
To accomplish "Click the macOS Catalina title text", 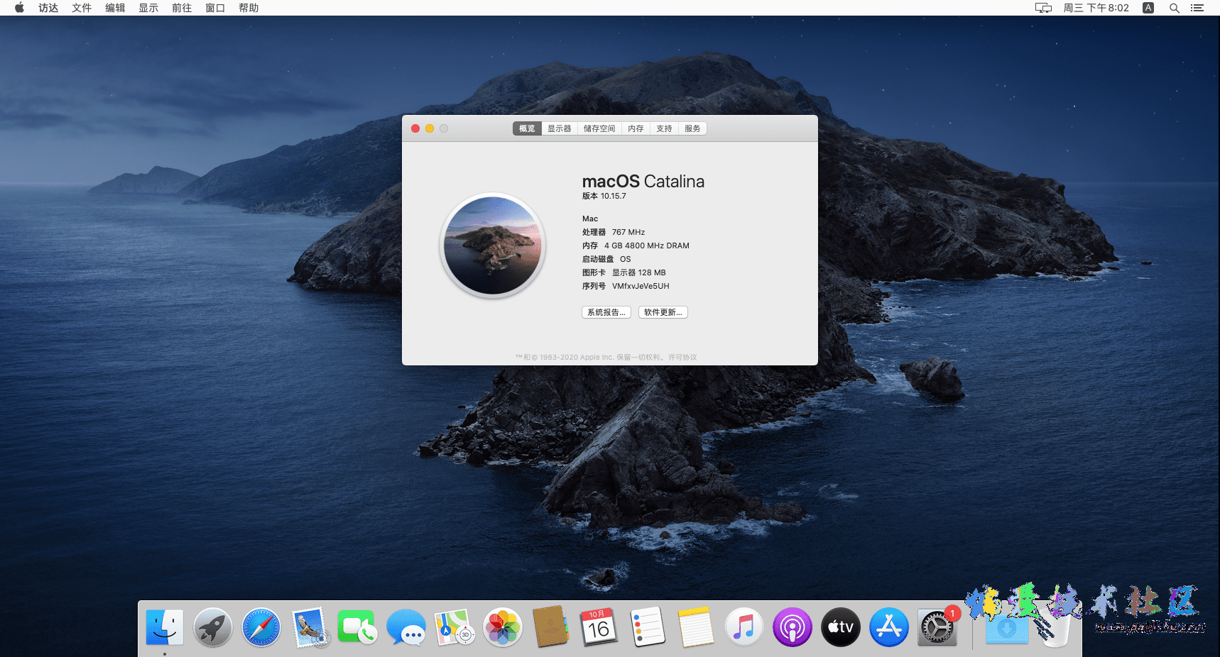I will coord(643,182).
